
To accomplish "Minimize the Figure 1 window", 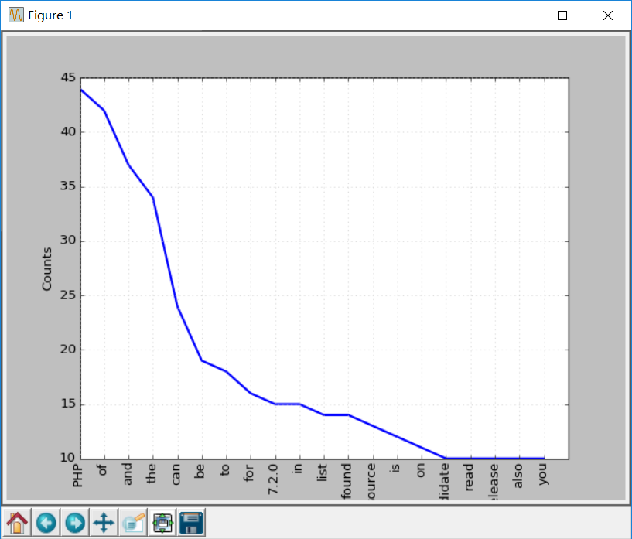I will tap(518, 15).
